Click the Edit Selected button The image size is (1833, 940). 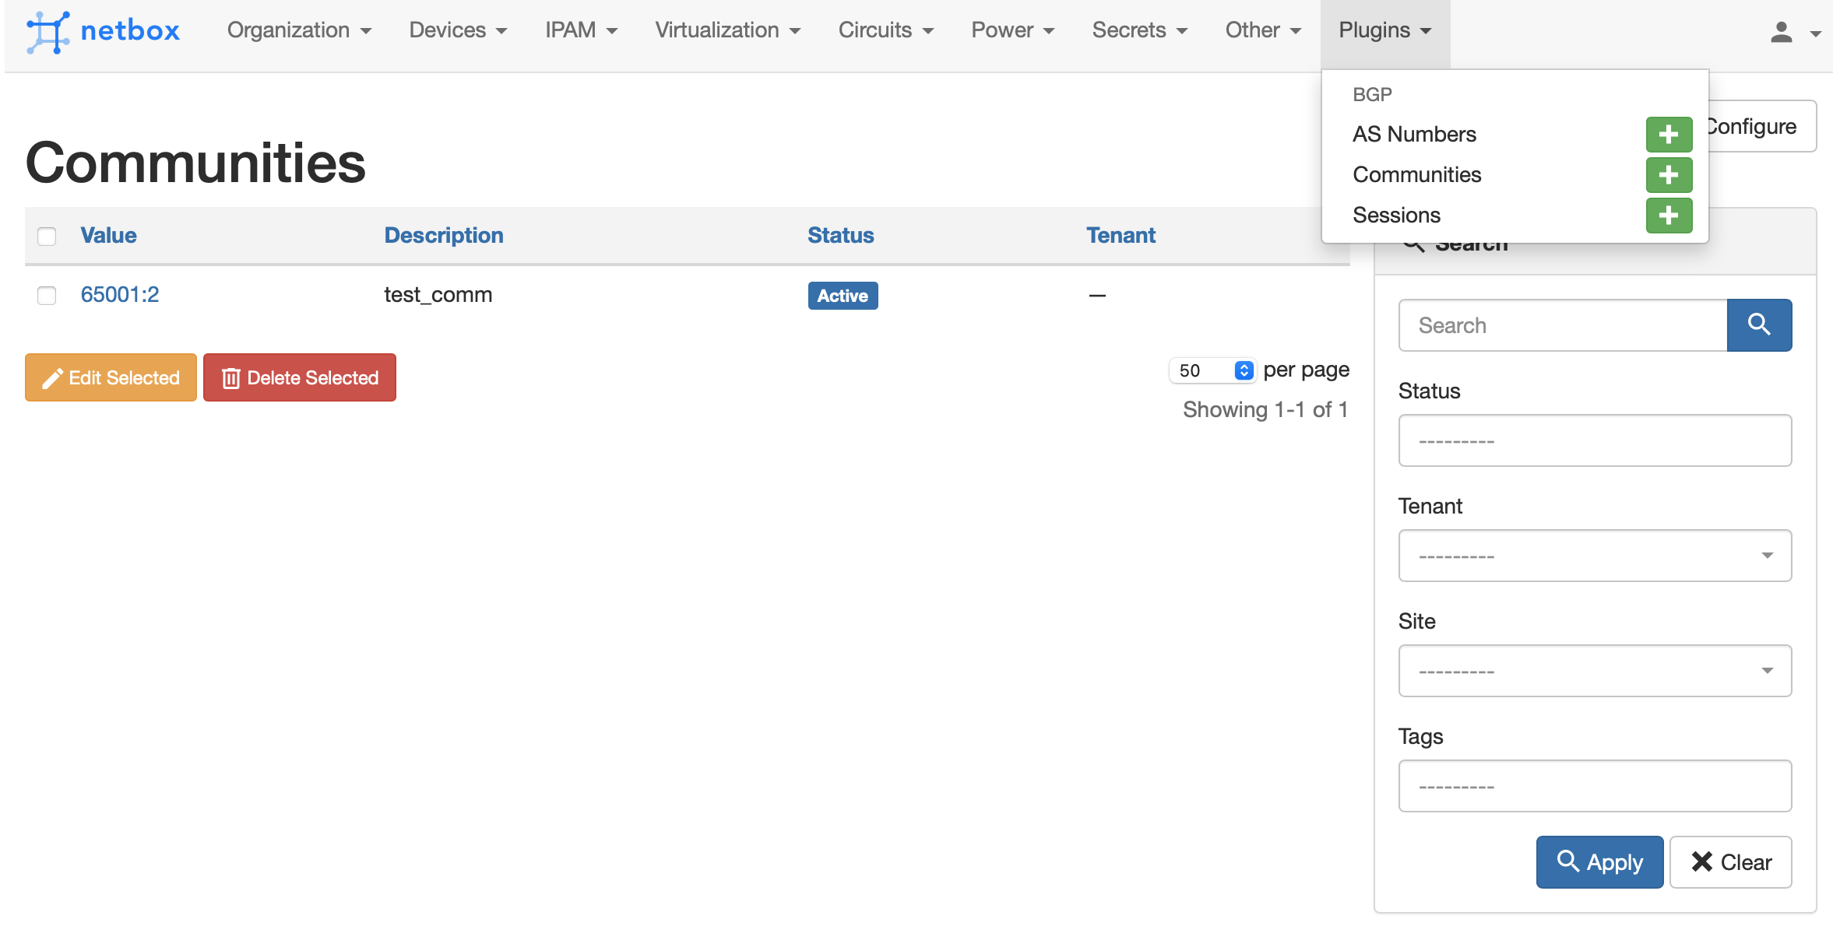pos(111,378)
